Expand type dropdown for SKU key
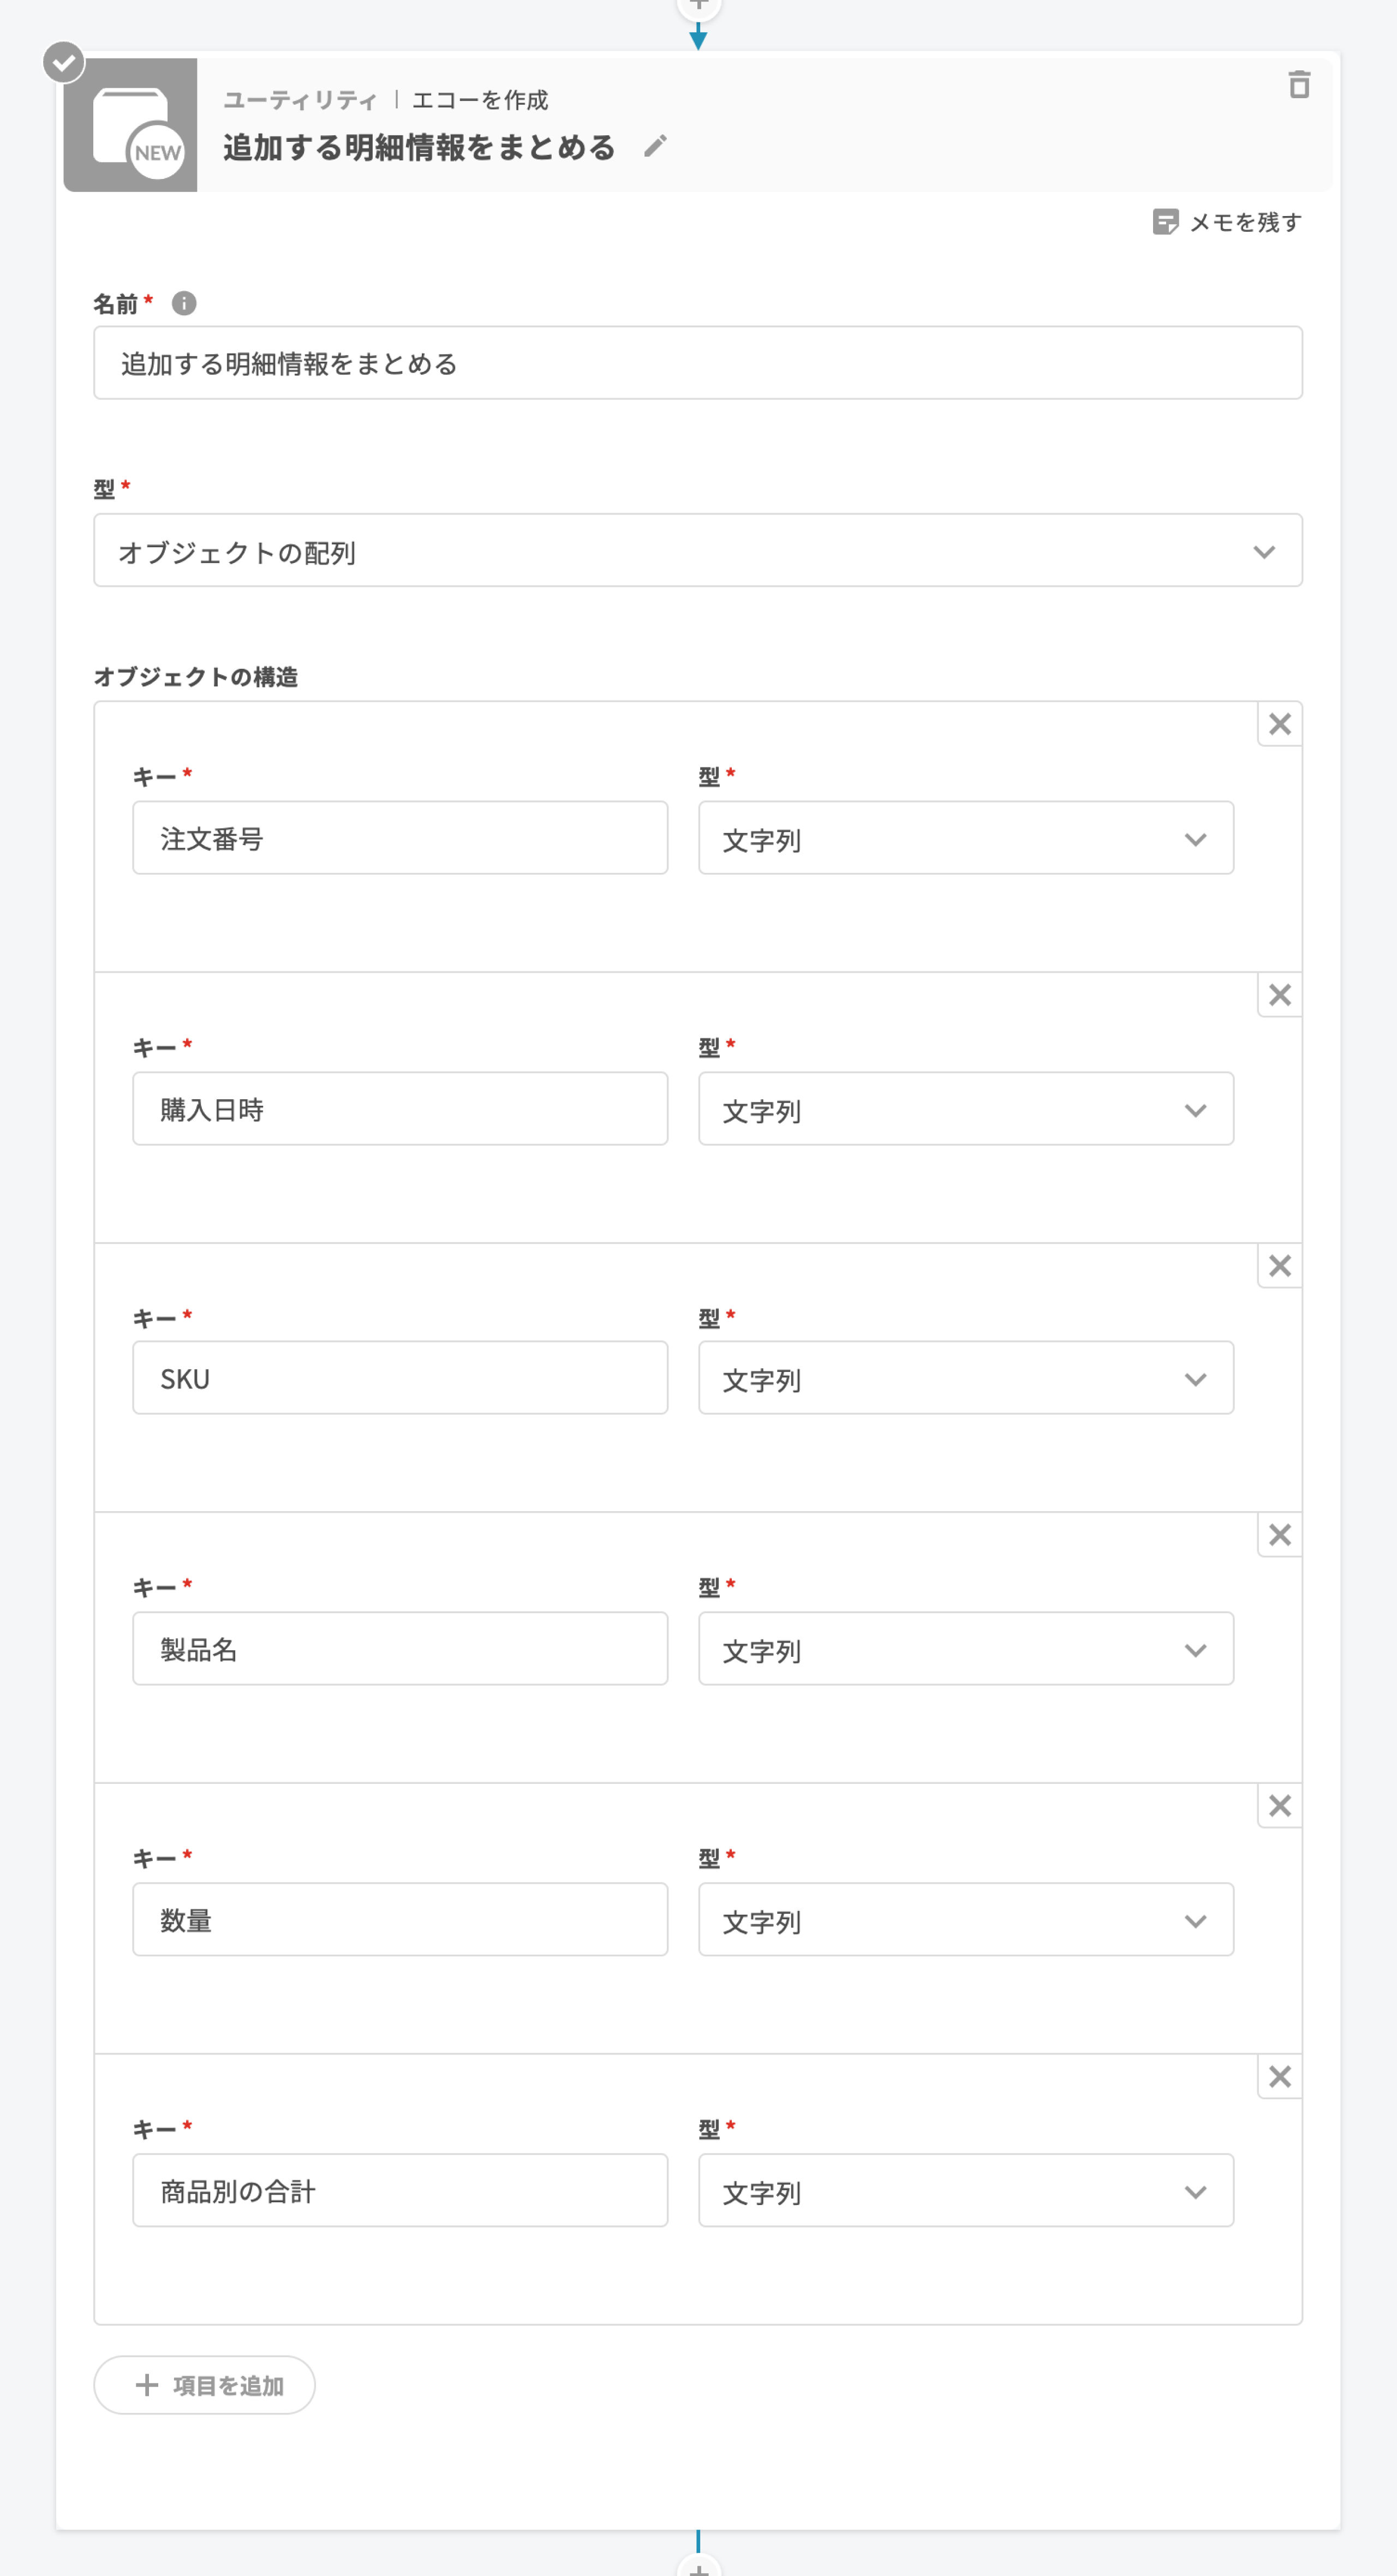 pyautogui.click(x=965, y=1378)
